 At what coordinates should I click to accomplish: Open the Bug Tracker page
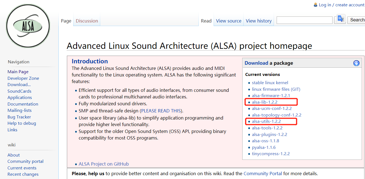coord(19,117)
